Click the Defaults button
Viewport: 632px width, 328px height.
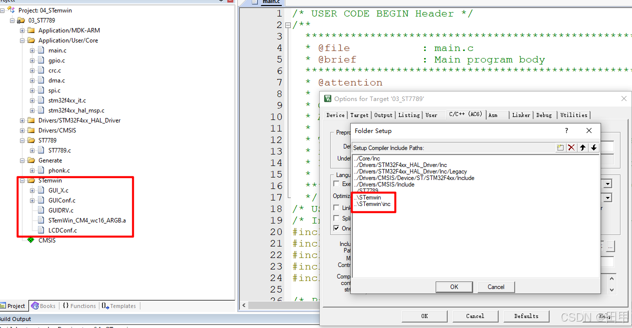527,316
